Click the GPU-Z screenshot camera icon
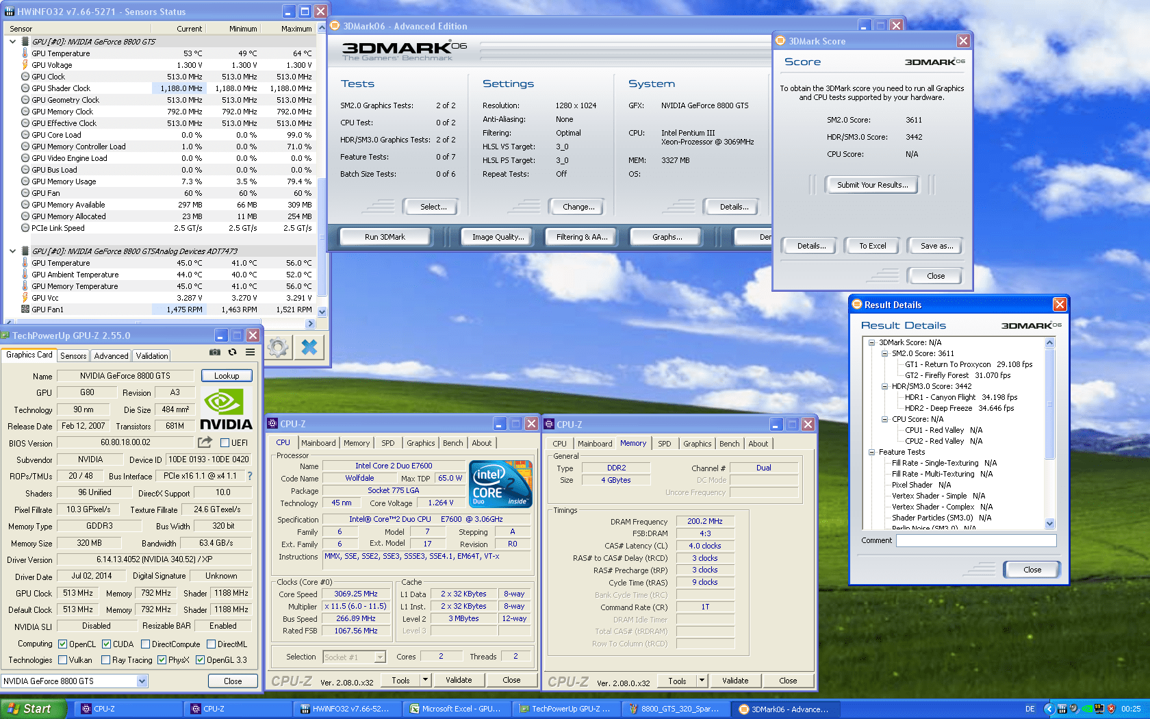The width and height of the screenshot is (1150, 719). click(x=215, y=352)
